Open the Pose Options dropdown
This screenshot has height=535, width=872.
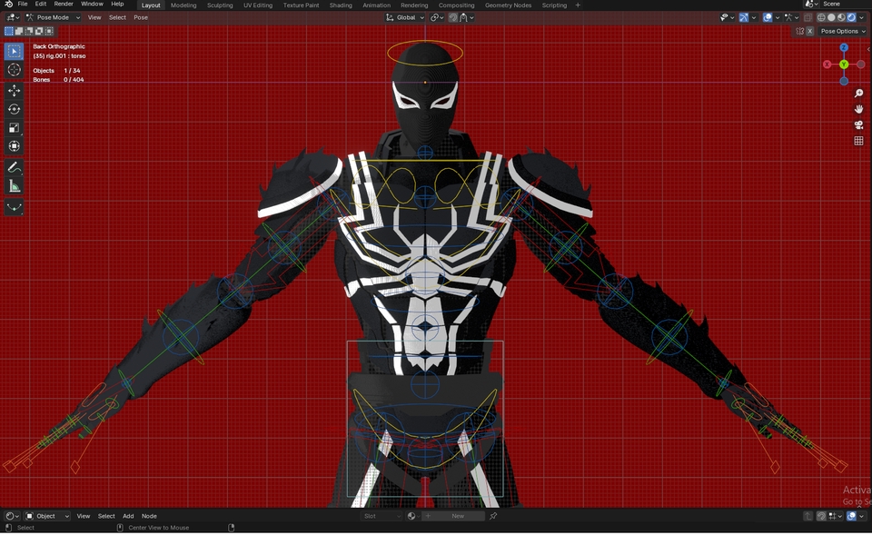(x=841, y=31)
